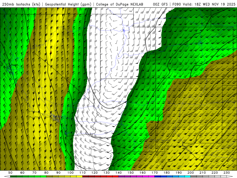Screen dimensions: 237x178
Task: Click the 140 label on the color bar
Action: tap(118, 173)
